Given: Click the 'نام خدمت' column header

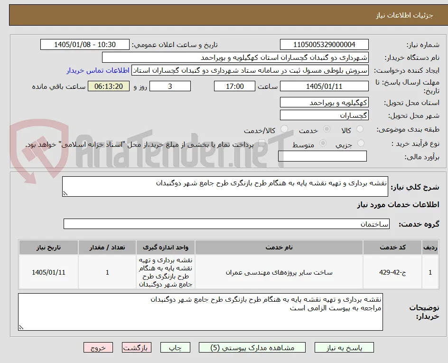Looking at the screenshot, I should point(279,248).
